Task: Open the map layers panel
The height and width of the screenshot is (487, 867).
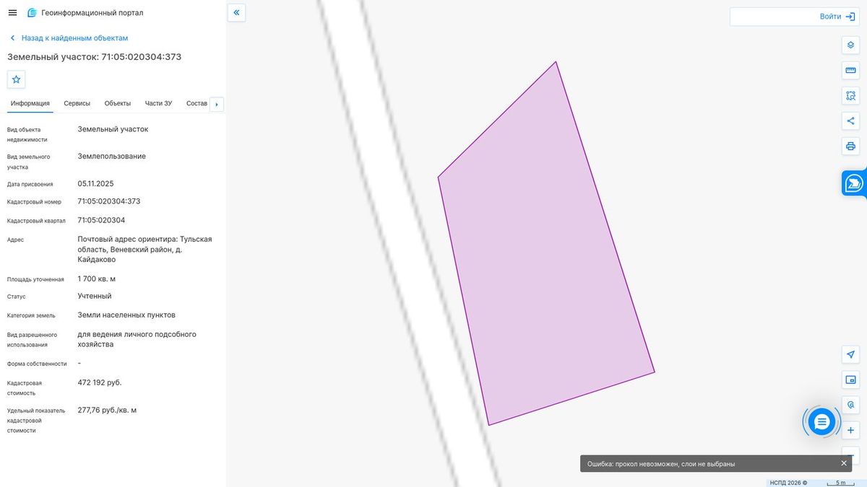Action: (x=850, y=45)
